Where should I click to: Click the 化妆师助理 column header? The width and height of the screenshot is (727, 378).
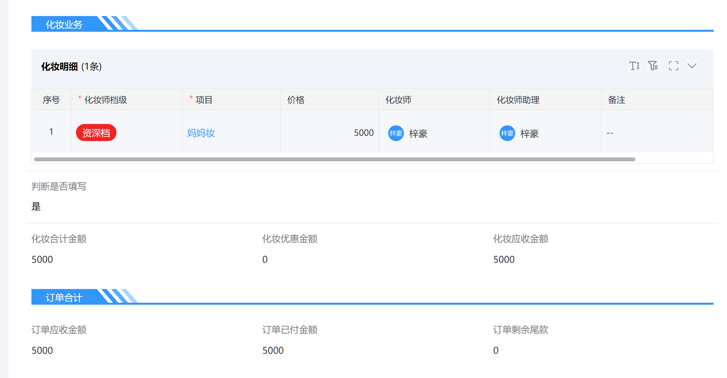pyautogui.click(x=518, y=100)
